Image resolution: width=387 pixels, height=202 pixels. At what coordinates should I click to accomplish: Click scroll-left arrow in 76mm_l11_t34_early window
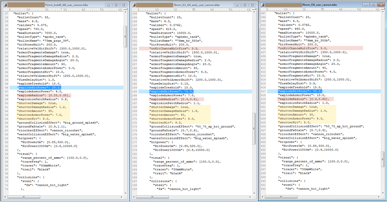point(134,197)
